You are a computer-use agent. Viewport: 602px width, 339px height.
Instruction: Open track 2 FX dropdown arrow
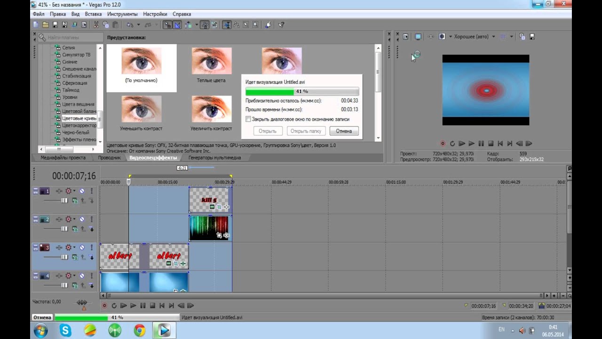click(x=74, y=219)
